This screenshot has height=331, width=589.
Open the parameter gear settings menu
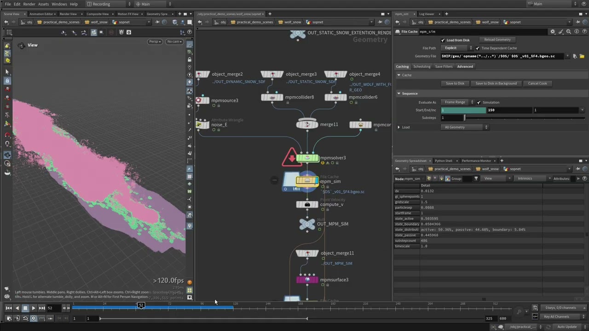[x=553, y=32]
